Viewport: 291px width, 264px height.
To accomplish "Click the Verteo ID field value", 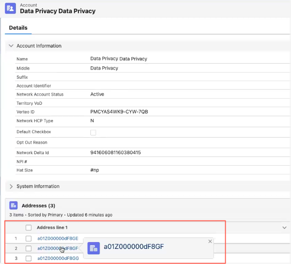I will click(119, 112).
